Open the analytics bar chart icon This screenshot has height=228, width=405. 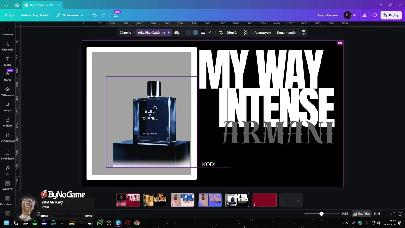pos(364,15)
